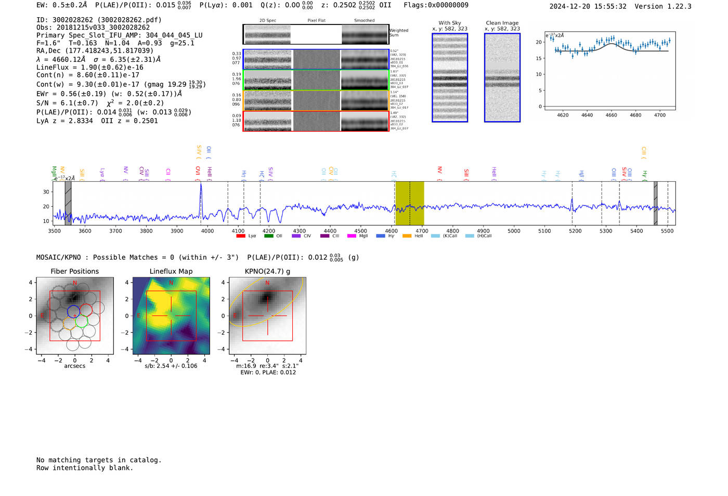Open the KPNO(24.7) g image
The width and height of the screenshot is (728, 496).
267,316
